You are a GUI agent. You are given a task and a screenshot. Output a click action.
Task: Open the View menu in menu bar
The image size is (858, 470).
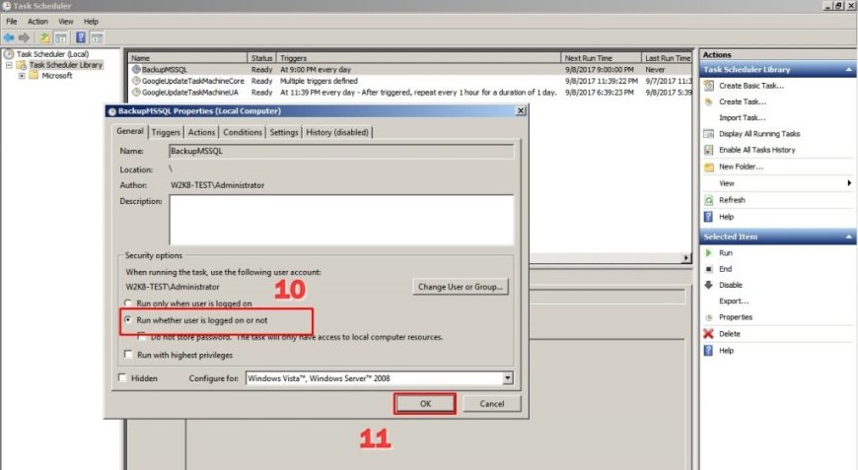coord(66,22)
